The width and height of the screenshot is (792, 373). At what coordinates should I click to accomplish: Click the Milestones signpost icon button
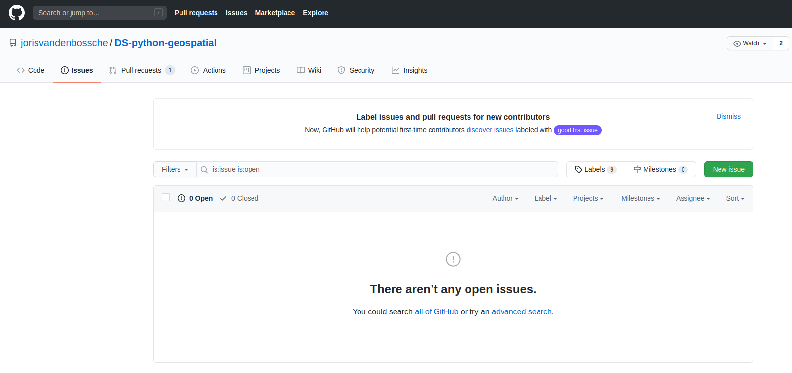(x=637, y=169)
